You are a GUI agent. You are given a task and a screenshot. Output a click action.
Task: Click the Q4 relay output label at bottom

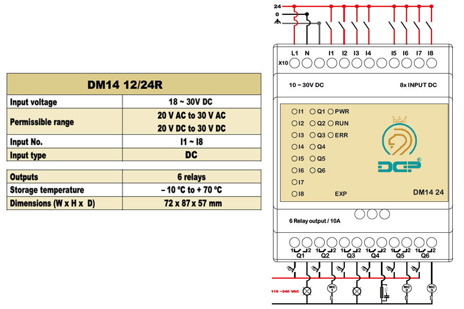coord(375,255)
